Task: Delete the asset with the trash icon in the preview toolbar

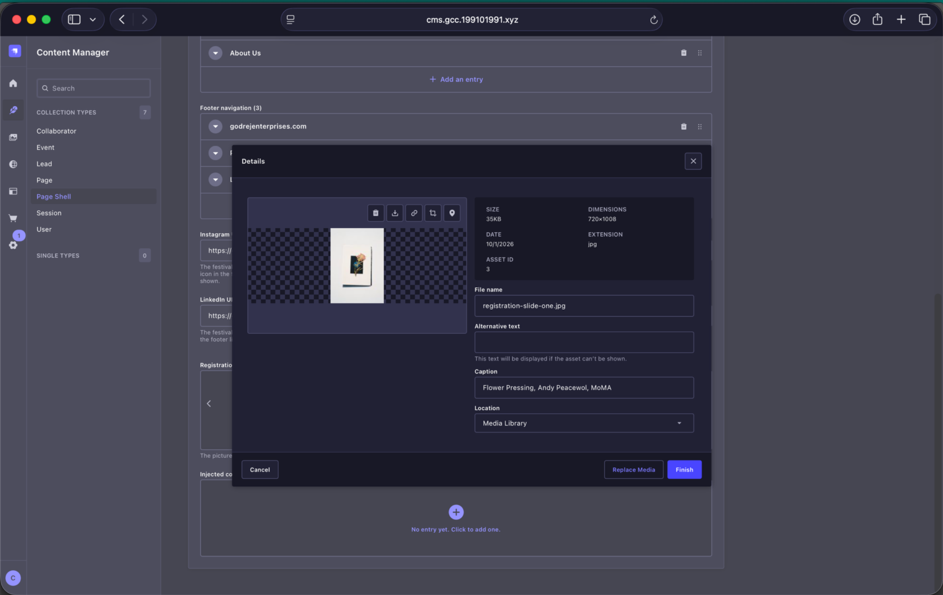Action: click(375, 213)
